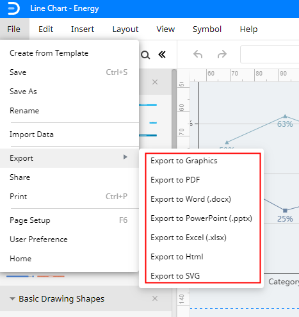The image size is (299, 317).
Task: Select Export to SVG option
Action: [x=175, y=276]
